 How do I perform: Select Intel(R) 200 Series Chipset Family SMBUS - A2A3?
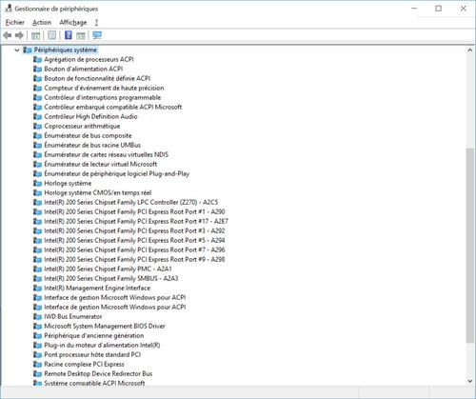(111, 278)
